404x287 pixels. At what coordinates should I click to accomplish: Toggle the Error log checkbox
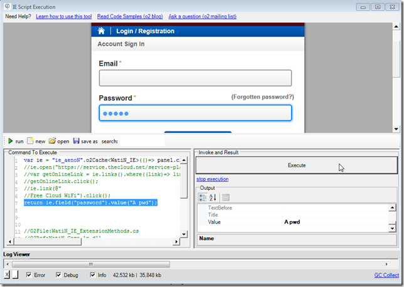tap(29, 275)
